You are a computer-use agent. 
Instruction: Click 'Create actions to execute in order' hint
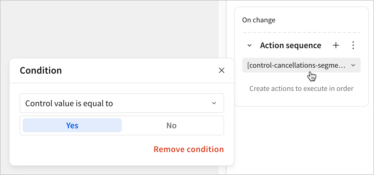(301, 89)
